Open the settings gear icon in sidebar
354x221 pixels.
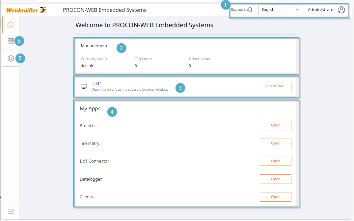[x=11, y=58]
